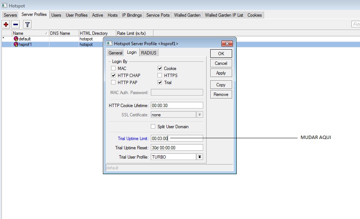Sort by the DNS Name column header

click(64, 33)
